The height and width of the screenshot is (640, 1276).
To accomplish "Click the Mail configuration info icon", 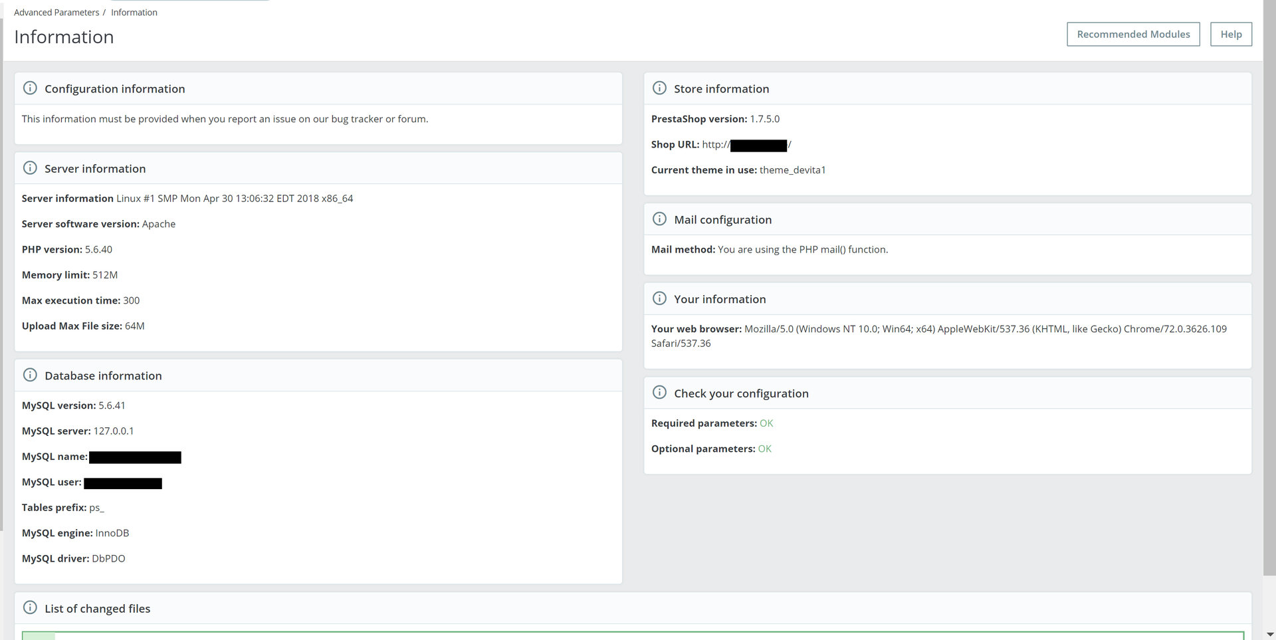I will point(659,219).
